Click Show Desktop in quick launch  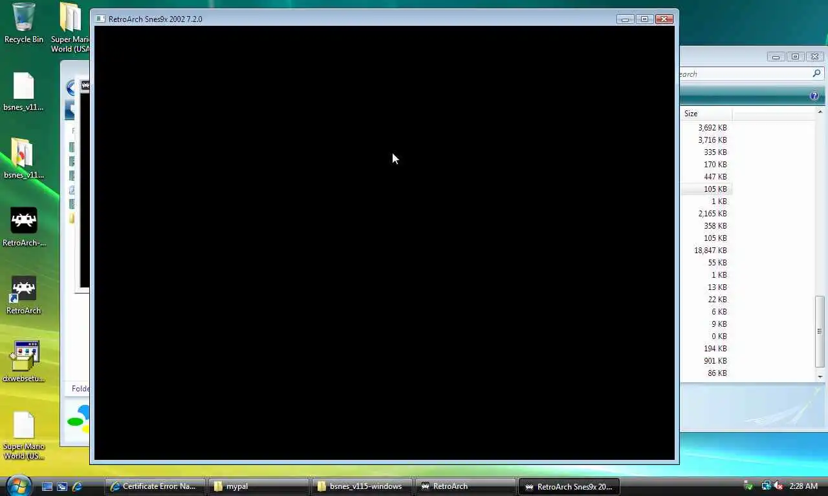coord(47,486)
